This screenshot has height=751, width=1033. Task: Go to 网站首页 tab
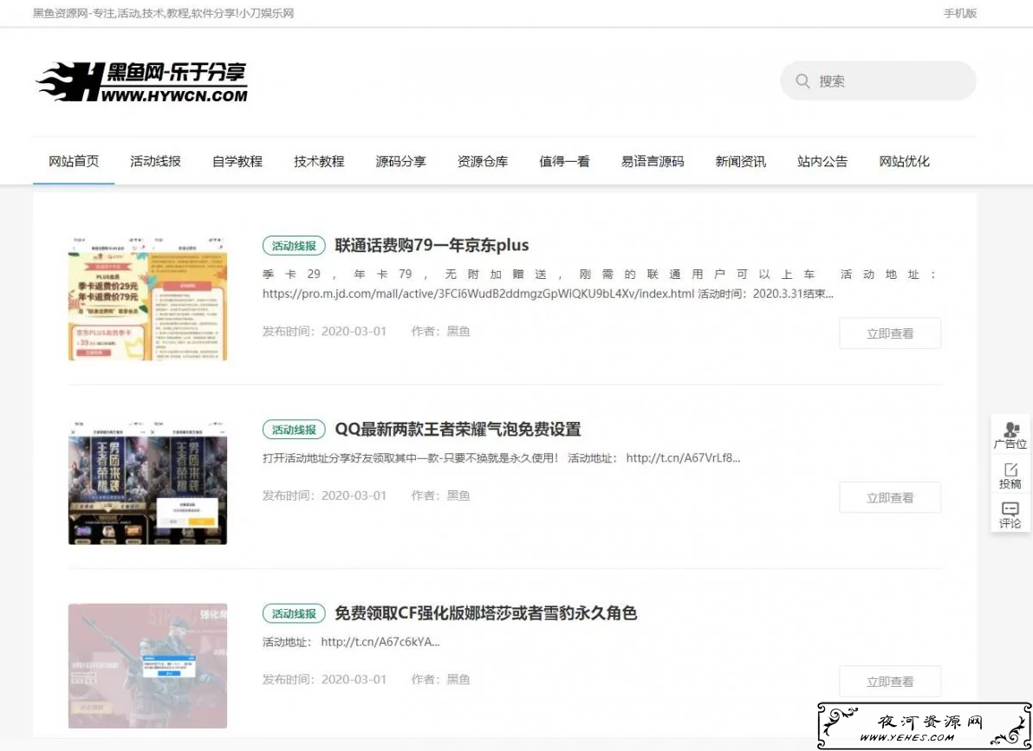[74, 161]
